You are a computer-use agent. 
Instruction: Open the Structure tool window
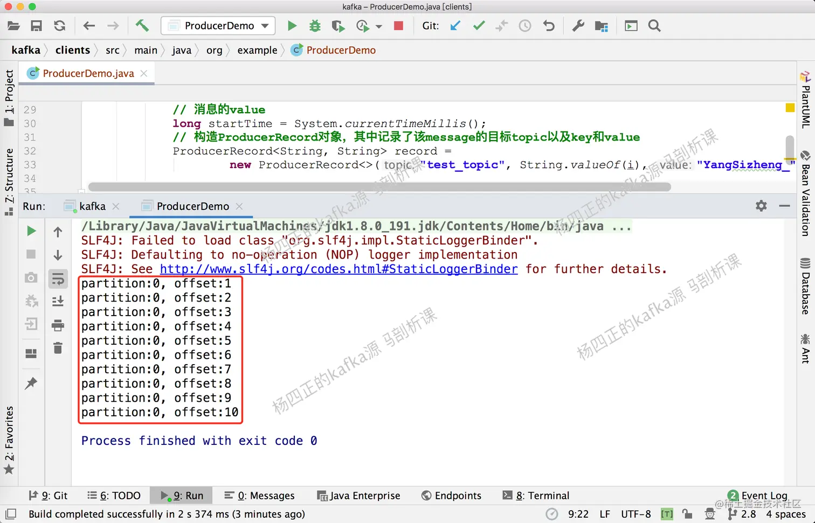[9, 182]
